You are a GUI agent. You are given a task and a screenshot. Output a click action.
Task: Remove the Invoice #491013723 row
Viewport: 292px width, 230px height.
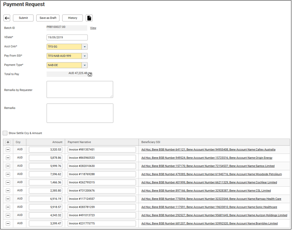(x=8, y=215)
